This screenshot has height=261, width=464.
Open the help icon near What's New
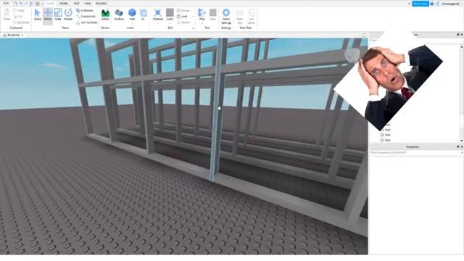(x=432, y=4)
